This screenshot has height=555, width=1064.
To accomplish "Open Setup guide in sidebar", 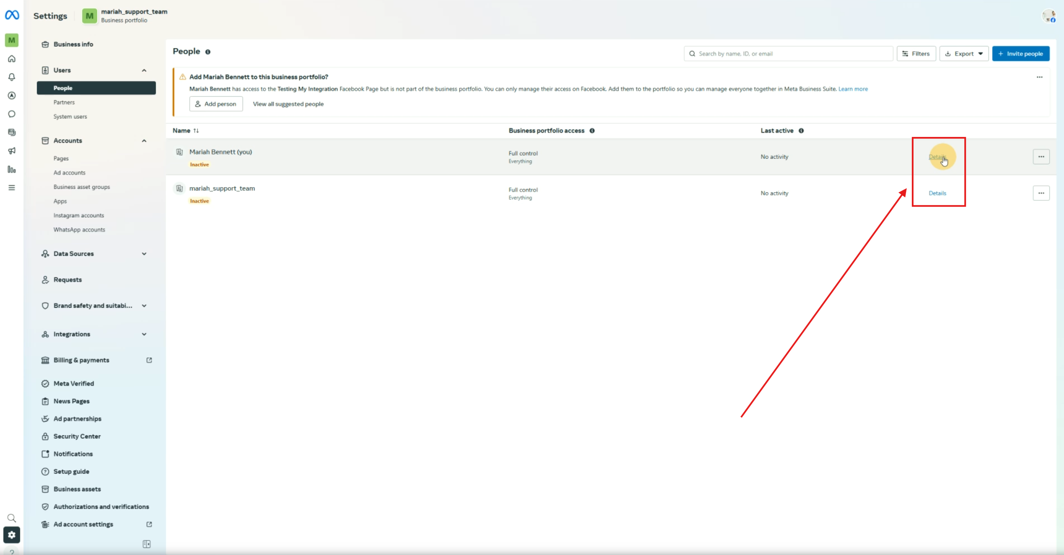I will 71,472.
